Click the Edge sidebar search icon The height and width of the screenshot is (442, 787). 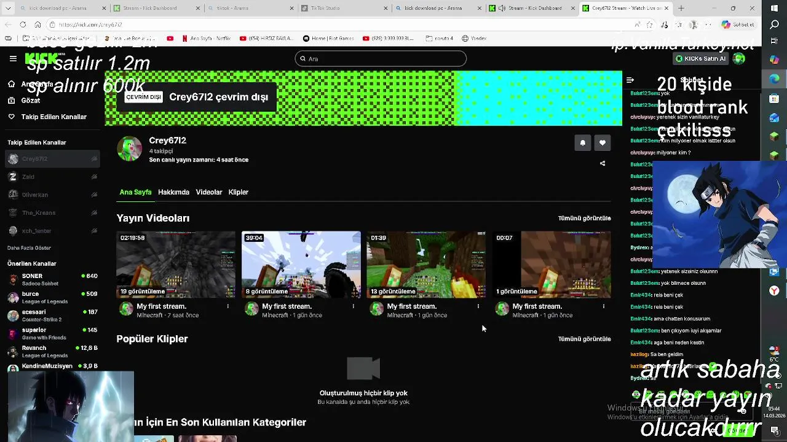click(775, 25)
